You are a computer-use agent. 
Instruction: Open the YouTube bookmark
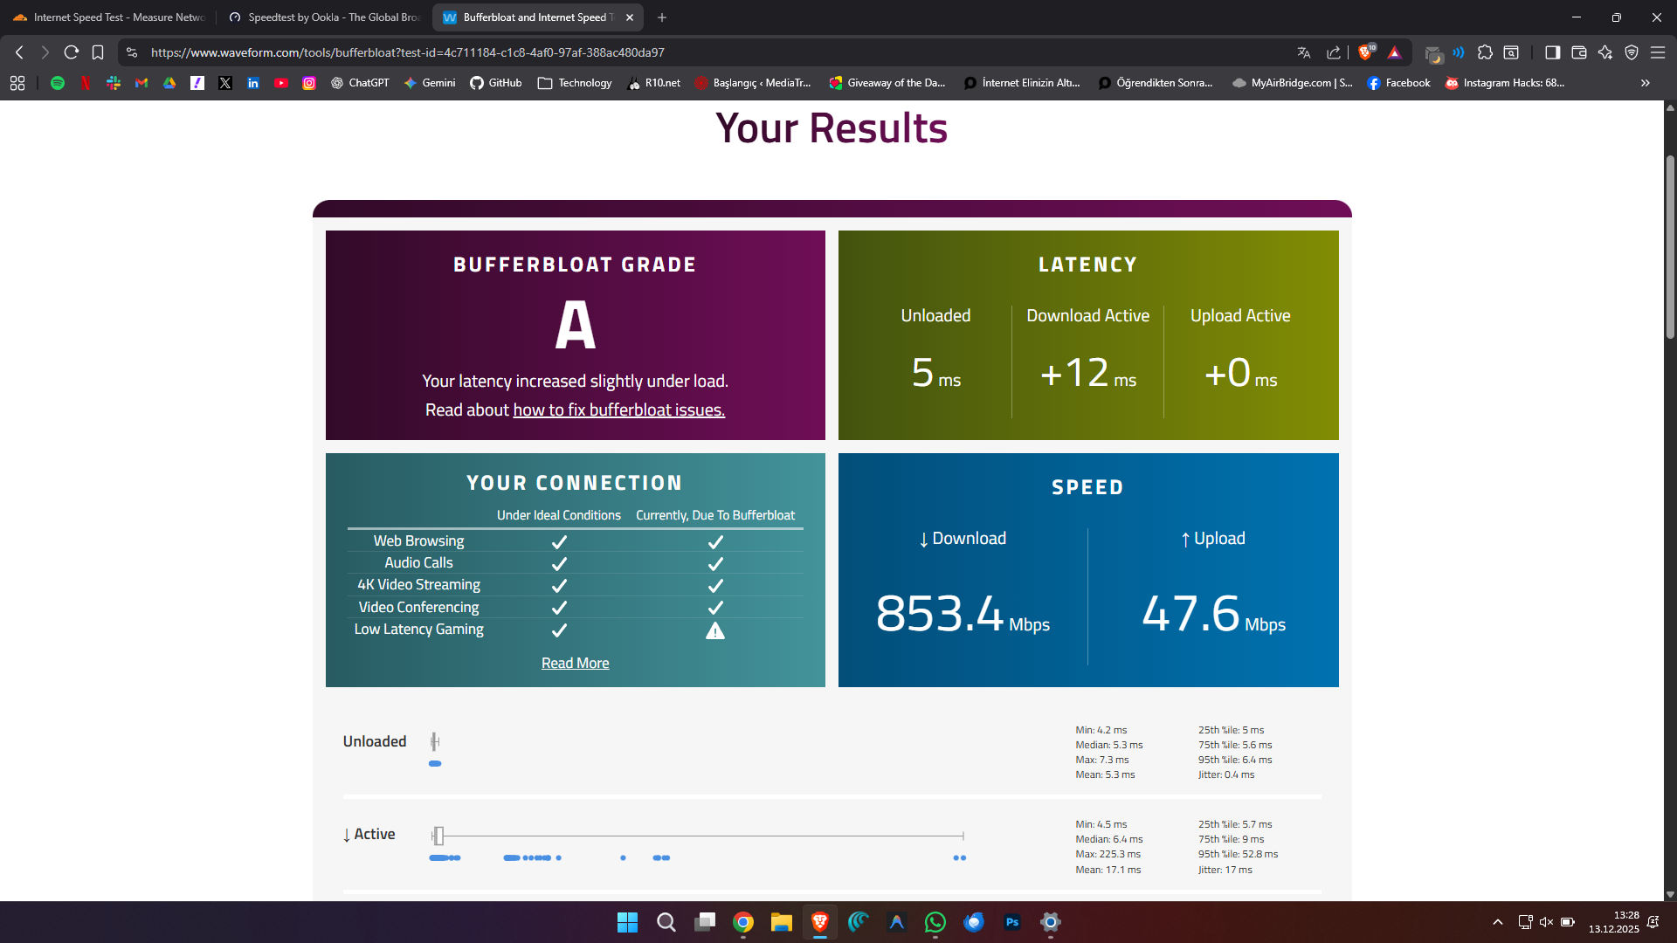point(281,83)
